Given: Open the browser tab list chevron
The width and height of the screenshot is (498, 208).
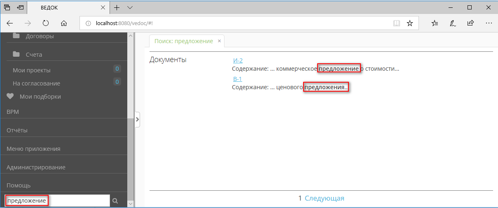Looking at the screenshot, I should click(130, 7).
